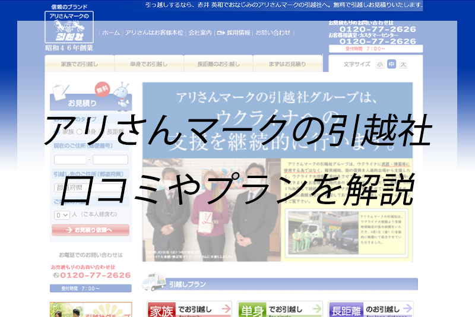Click the photo of three people
Image resolution: width=475 pixels, height=317 pixels.
pos(211,210)
